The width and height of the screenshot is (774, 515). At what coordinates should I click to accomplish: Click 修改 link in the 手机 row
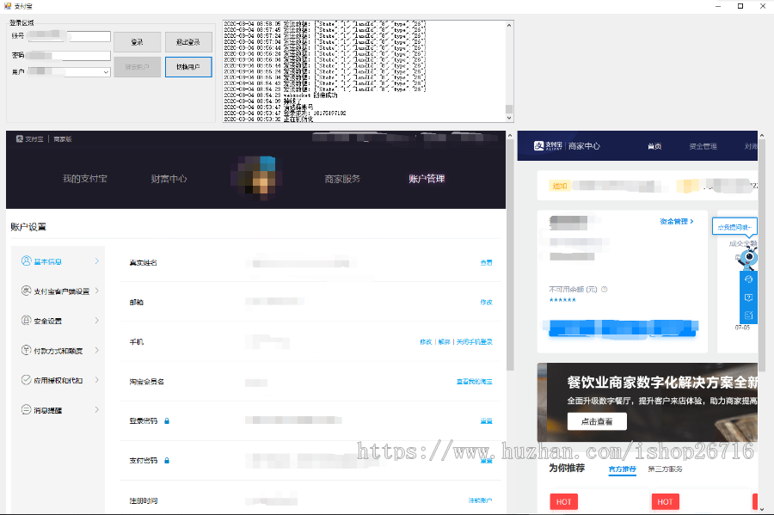tap(426, 341)
